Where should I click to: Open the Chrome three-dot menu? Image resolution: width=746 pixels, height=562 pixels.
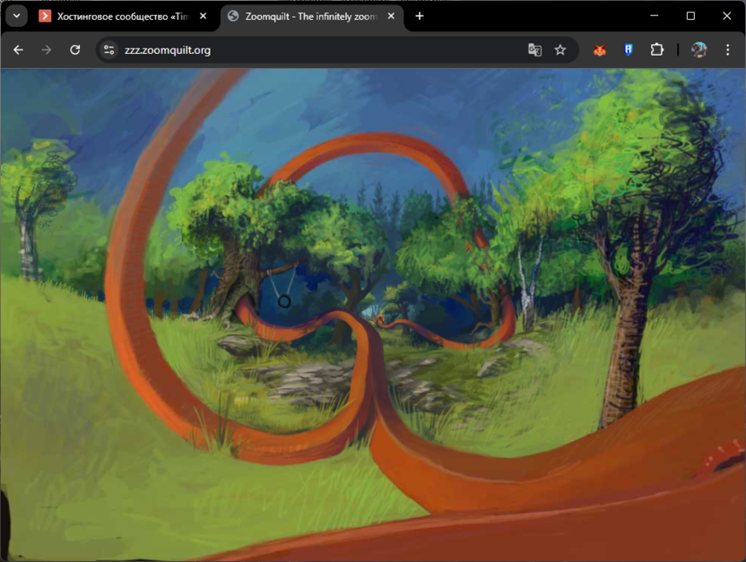pos(727,50)
